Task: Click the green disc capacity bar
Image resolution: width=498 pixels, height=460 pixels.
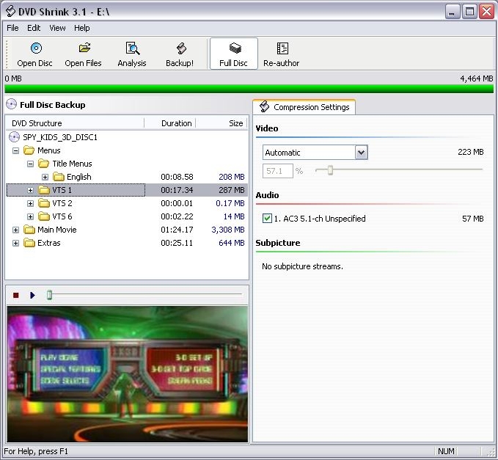Action: pyautogui.click(x=249, y=89)
